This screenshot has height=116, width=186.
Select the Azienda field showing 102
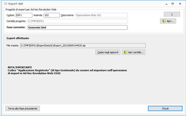[x=52, y=15]
